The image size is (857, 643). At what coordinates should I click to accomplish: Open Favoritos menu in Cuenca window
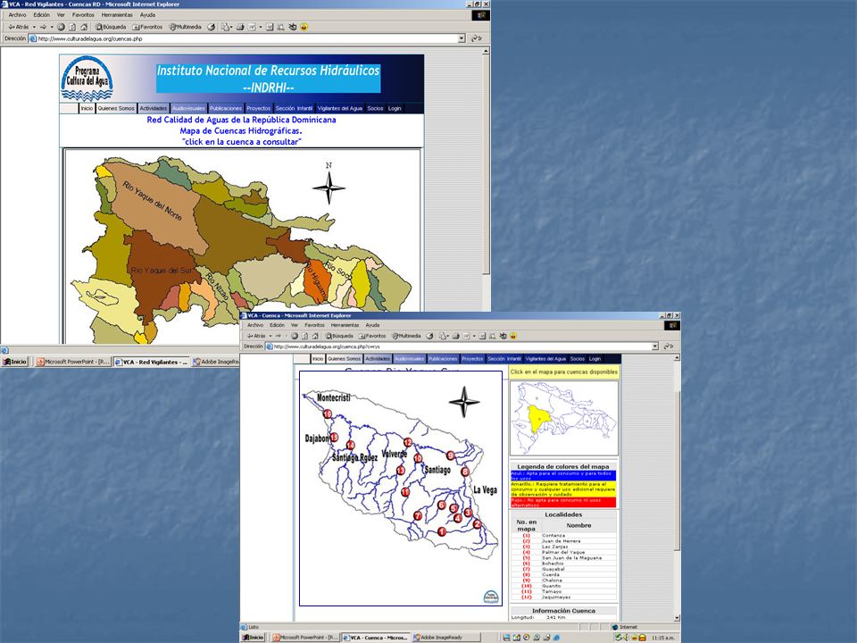click(x=314, y=325)
